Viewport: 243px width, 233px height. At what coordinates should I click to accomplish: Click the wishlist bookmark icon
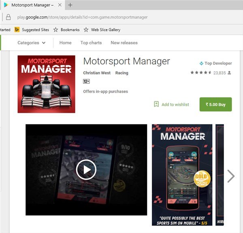tap(156, 104)
